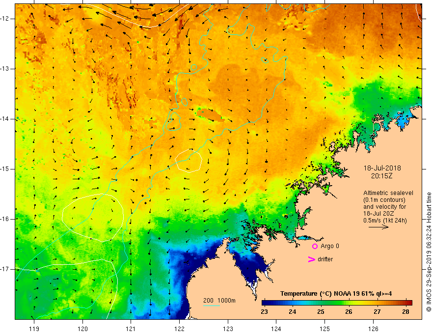Click the 18-Jul 20Z text
Screen dimensions: 432x334
378,214
